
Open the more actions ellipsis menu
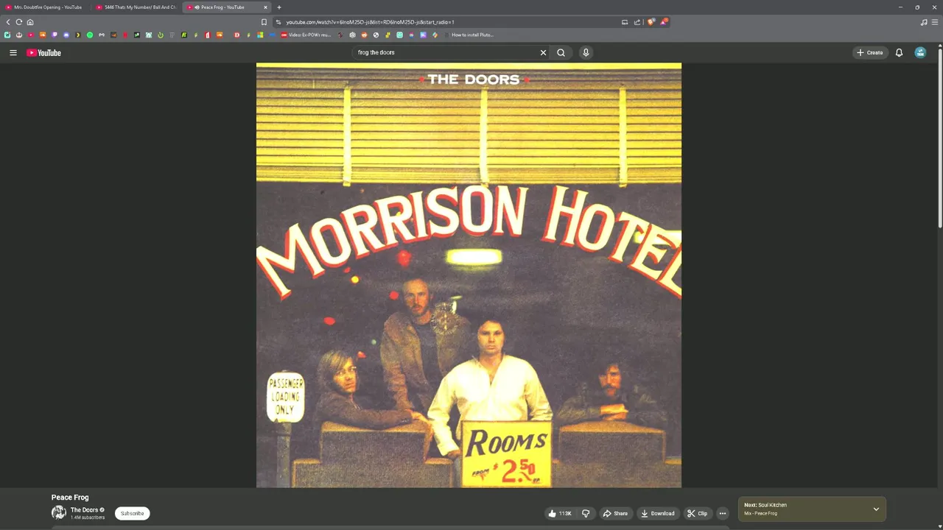tap(723, 513)
